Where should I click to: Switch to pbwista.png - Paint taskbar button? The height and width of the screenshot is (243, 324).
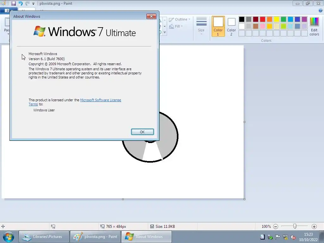pyautogui.click(x=95, y=237)
